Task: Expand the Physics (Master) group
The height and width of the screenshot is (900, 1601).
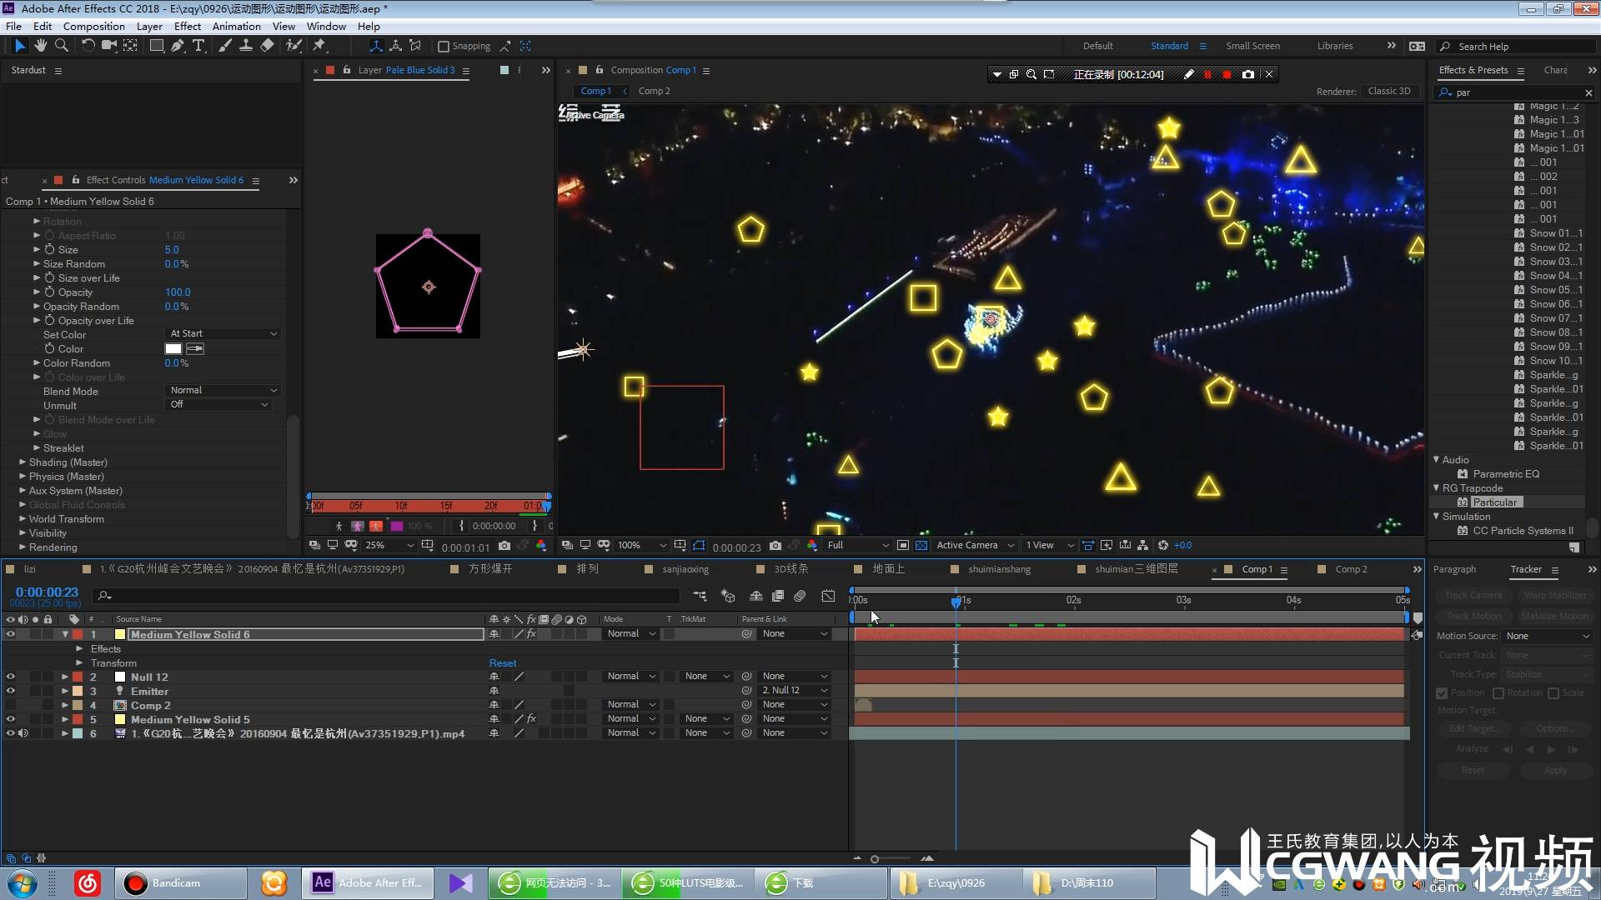Action: pos(23,477)
